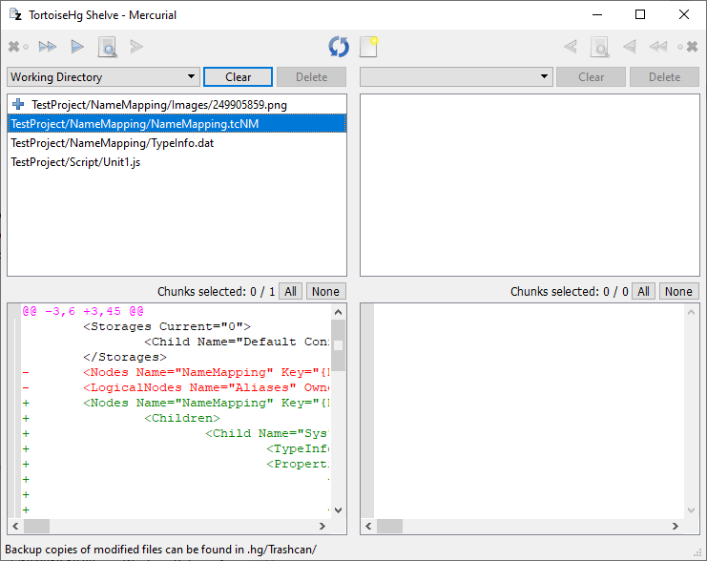Click the left diff view horizontal scrollbar
The image size is (707, 561).
172,527
